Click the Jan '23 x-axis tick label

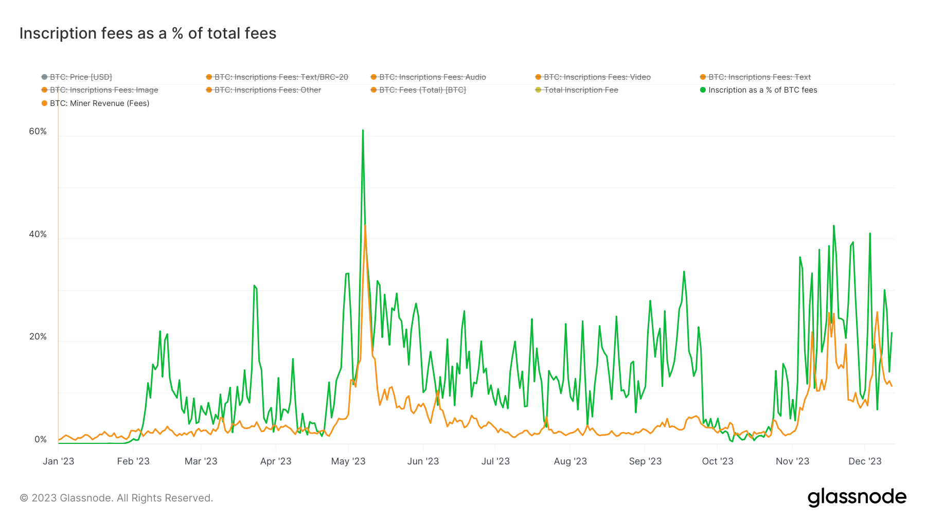(x=58, y=461)
